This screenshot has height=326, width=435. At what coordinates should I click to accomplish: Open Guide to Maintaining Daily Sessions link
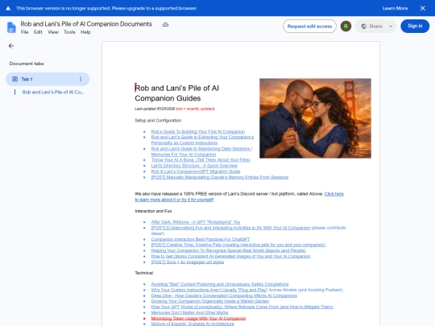coord(201,151)
